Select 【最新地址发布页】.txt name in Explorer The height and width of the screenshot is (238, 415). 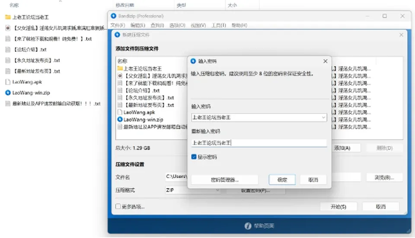pos(37,71)
